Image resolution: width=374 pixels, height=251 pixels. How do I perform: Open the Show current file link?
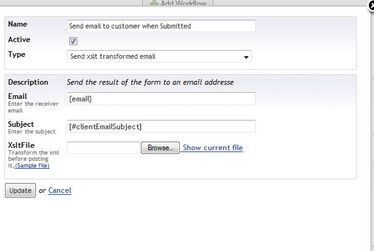[213, 148]
